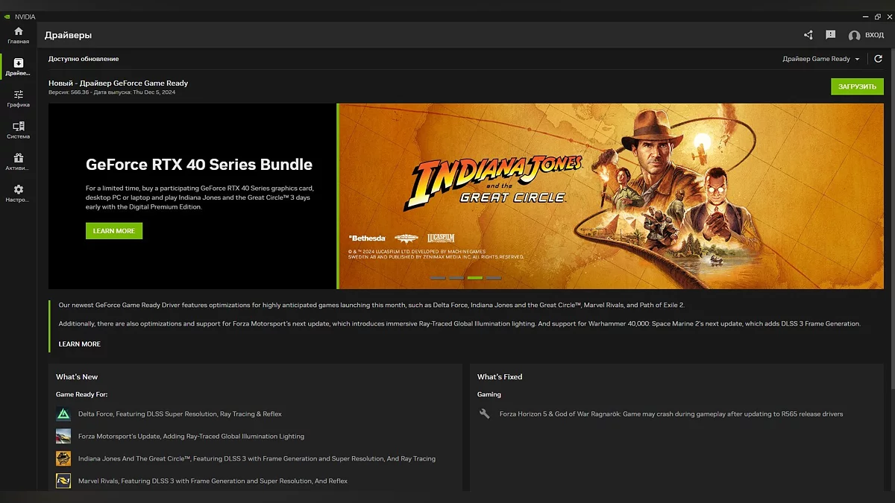Click the ВХОД sign-in button
This screenshot has width=895, height=503.
[866, 35]
